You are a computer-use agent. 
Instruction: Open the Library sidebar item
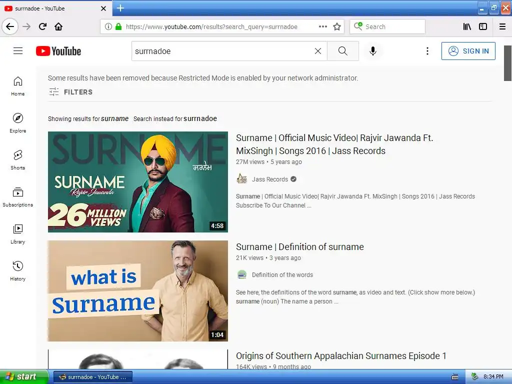[x=17, y=234]
